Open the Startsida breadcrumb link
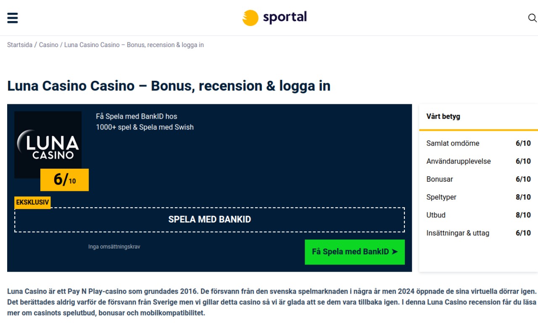The height and width of the screenshot is (323, 538). 20,45
